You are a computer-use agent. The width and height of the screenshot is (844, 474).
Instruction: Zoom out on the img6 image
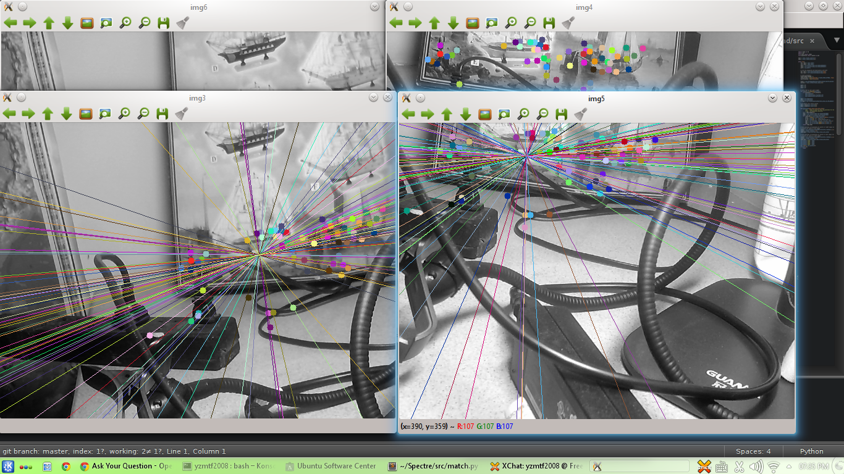click(145, 23)
